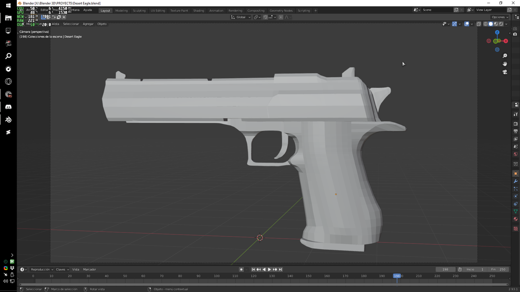Toggle viewport overlays visibility

[x=467, y=24]
